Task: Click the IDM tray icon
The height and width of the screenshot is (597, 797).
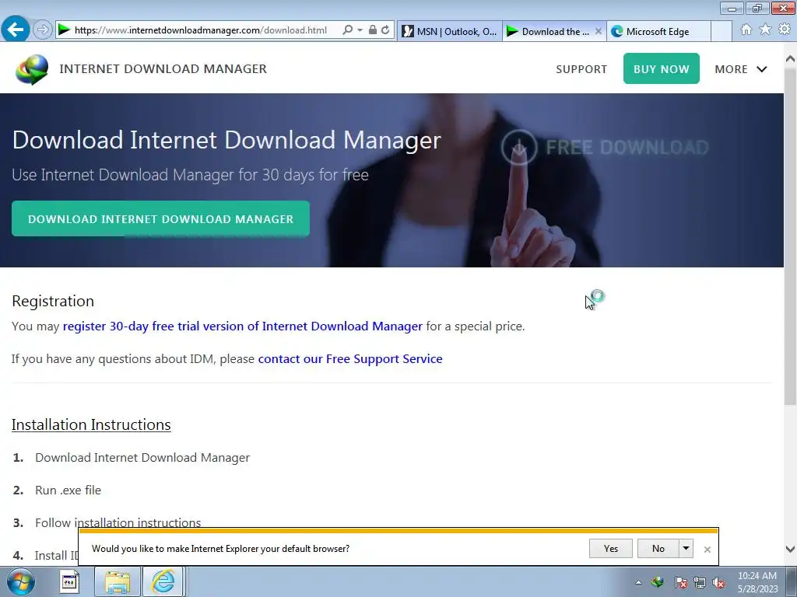Action: [x=658, y=582]
